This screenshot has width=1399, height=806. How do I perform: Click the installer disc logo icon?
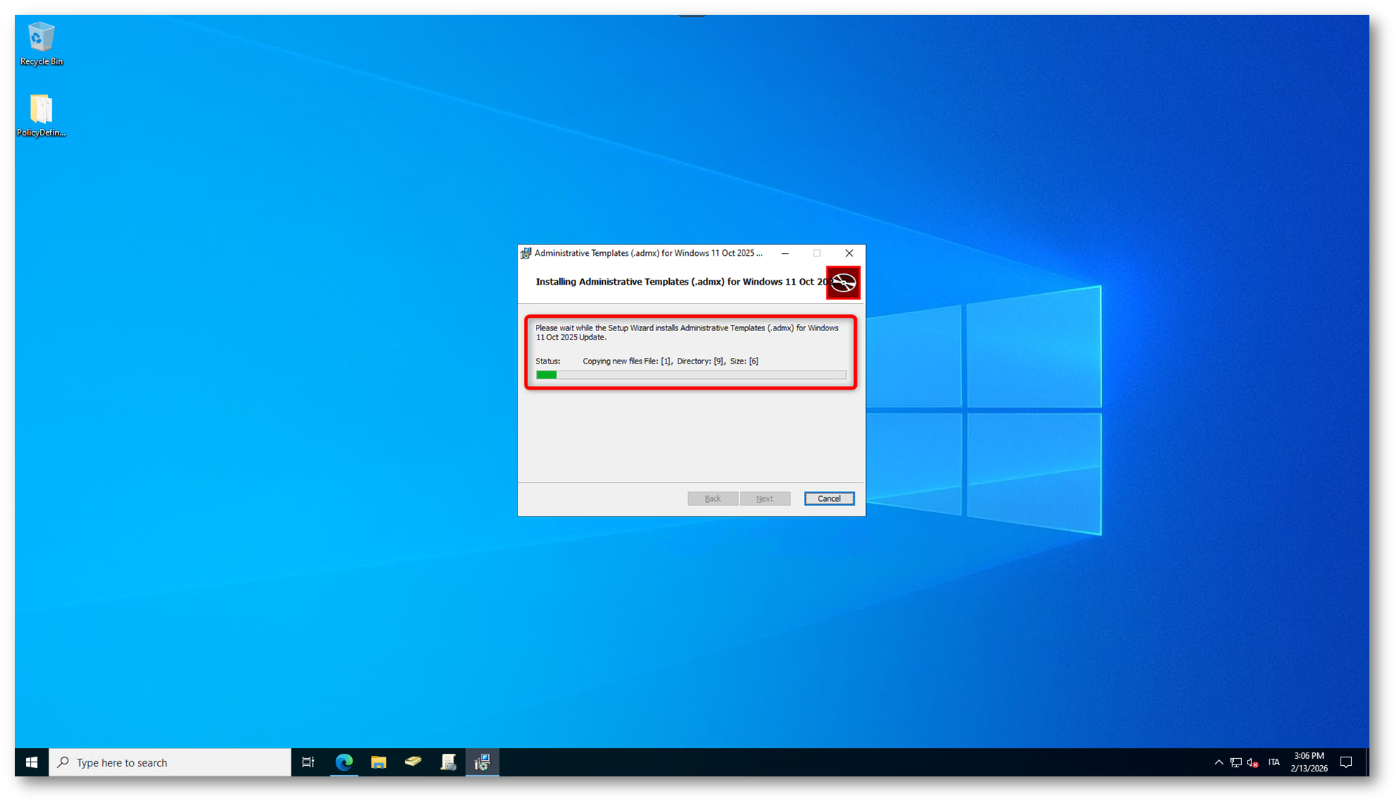843,283
